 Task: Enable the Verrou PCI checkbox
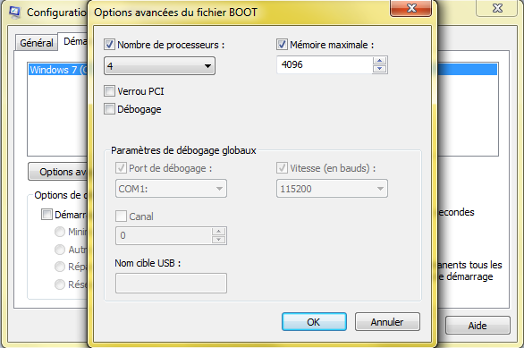[x=109, y=91]
